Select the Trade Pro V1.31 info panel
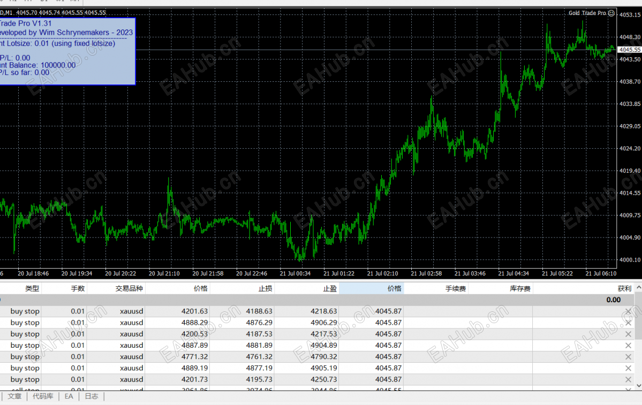Image resolution: width=642 pixels, height=405 pixels. point(67,51)
